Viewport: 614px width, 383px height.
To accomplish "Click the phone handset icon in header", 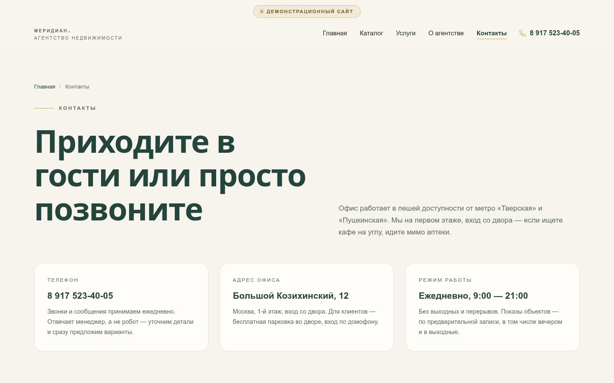I will [x=522, y=33].
